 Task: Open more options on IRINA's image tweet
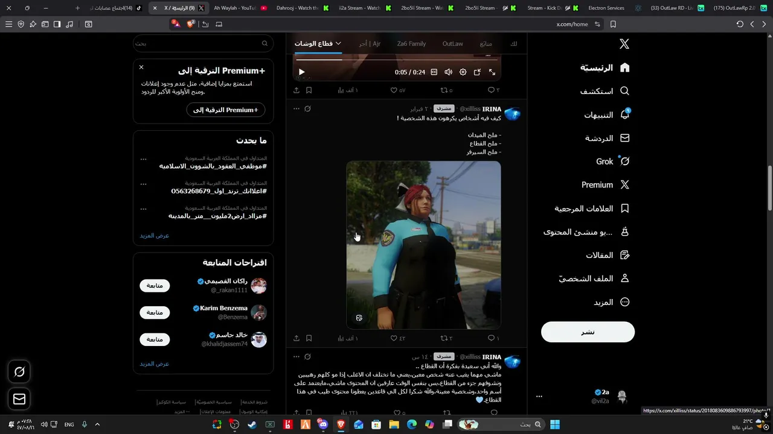[x=296, y=108]
